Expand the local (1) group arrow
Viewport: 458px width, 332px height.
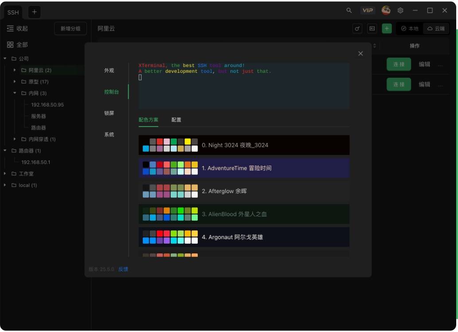(5, 185)
